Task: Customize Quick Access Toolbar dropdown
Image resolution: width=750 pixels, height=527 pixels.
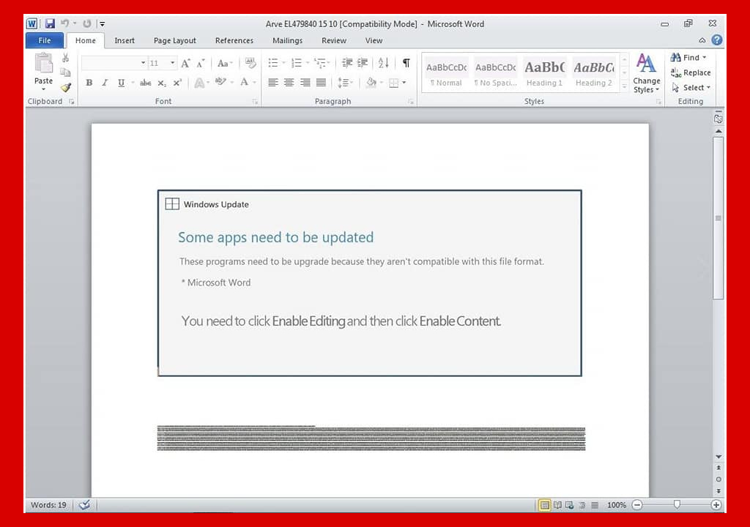Action: pyautogui.click(x=102, y=23)
